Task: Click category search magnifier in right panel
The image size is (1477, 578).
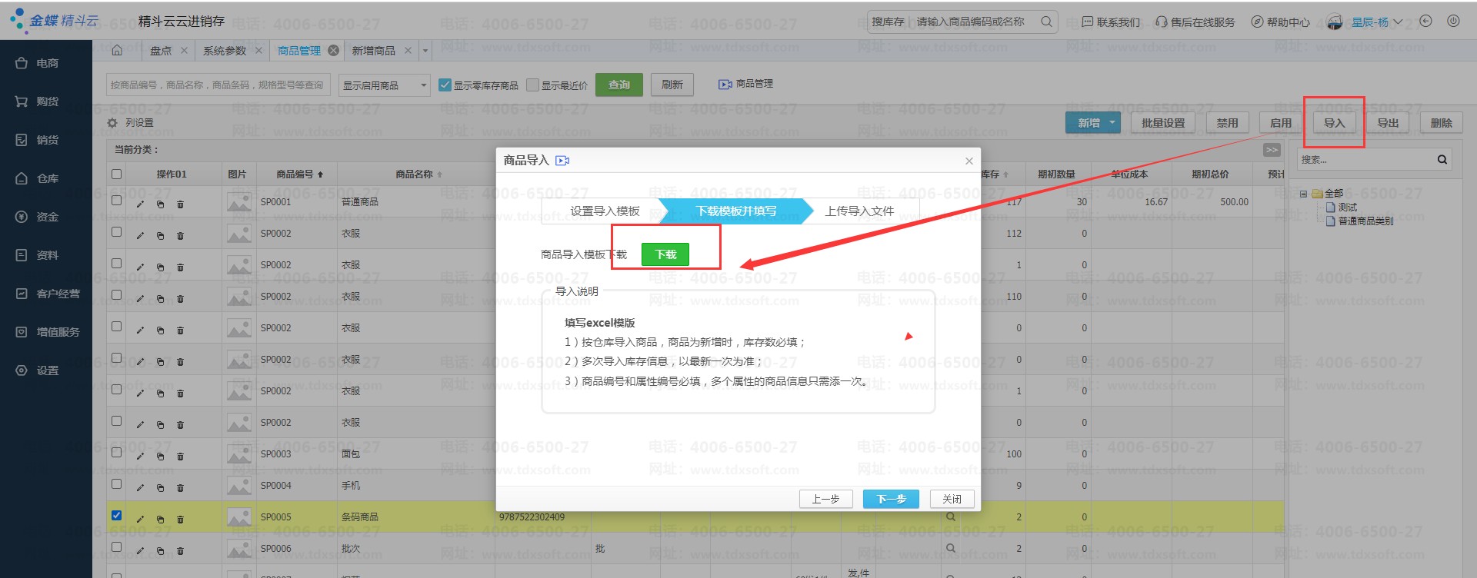Action: [1442, 160]
